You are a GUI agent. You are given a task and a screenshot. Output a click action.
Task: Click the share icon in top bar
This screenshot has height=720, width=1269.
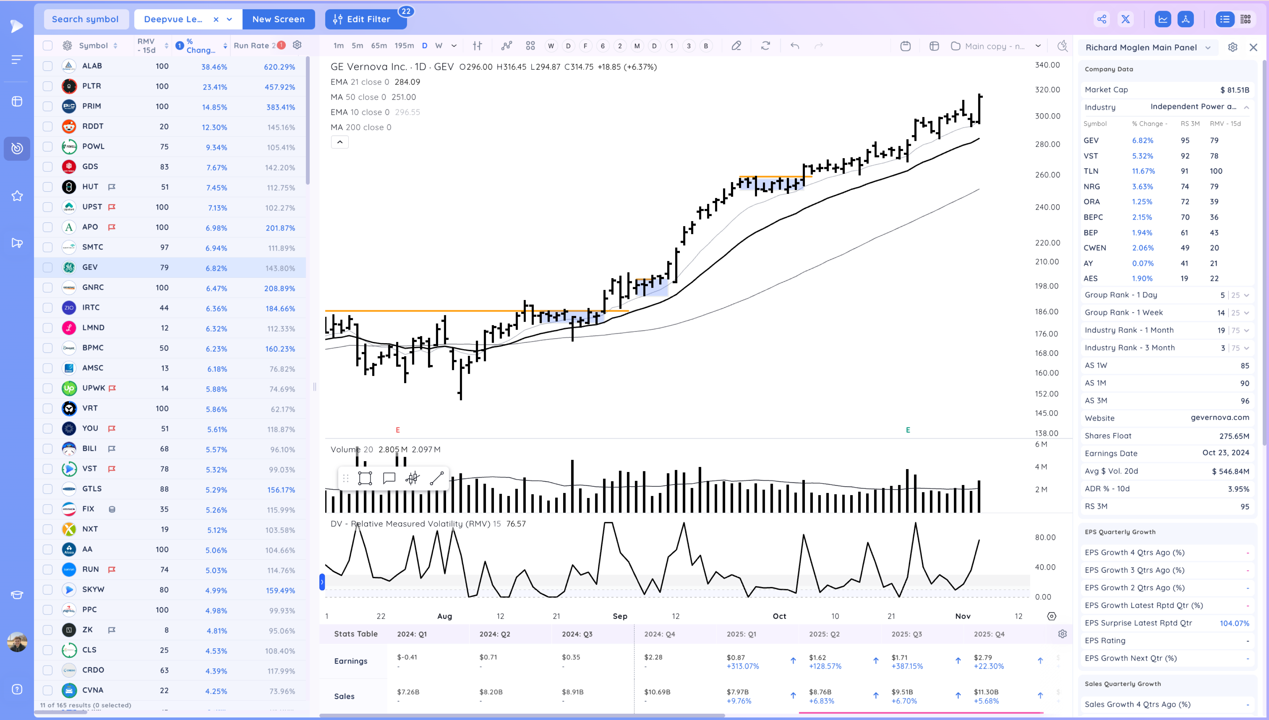click(1102, 19)
